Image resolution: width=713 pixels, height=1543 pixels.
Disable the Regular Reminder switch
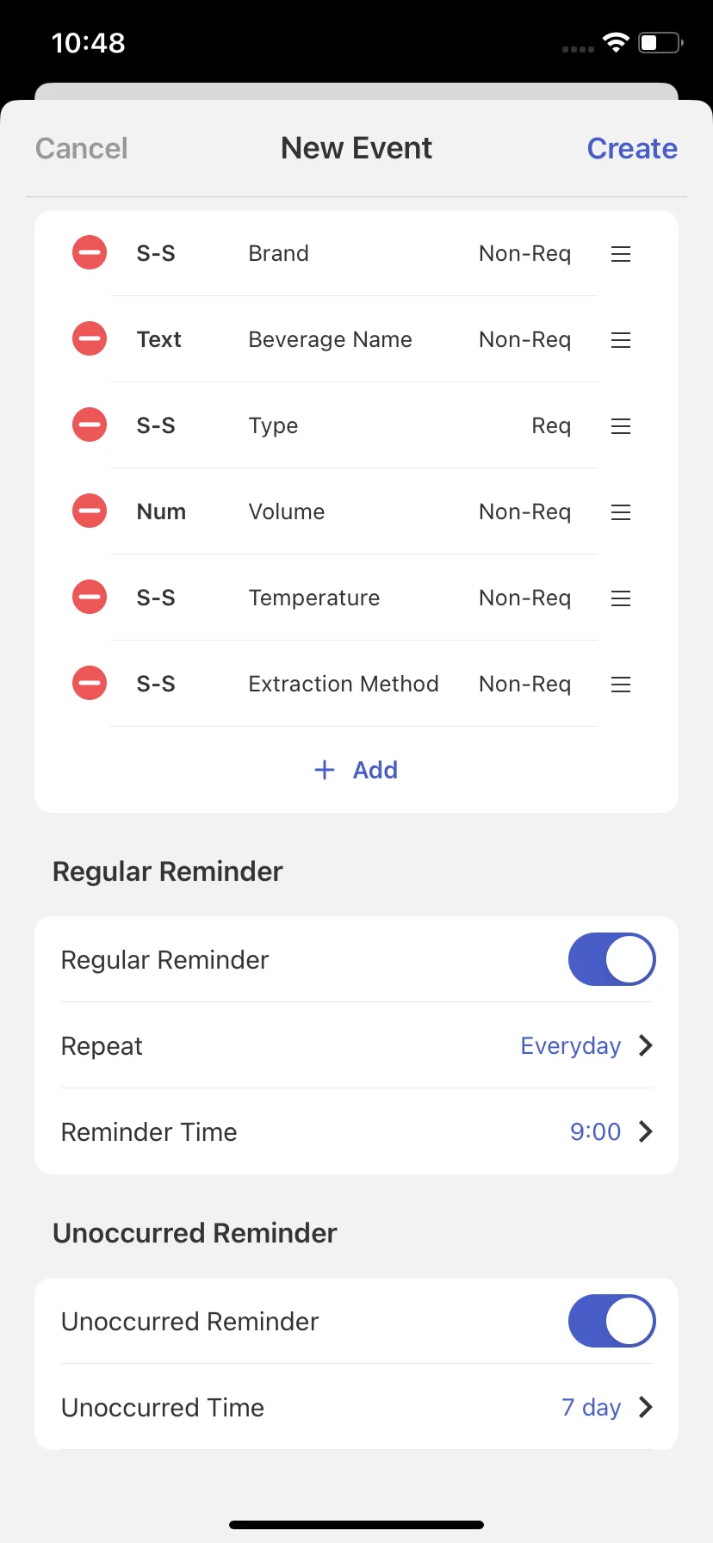point(611,959)
